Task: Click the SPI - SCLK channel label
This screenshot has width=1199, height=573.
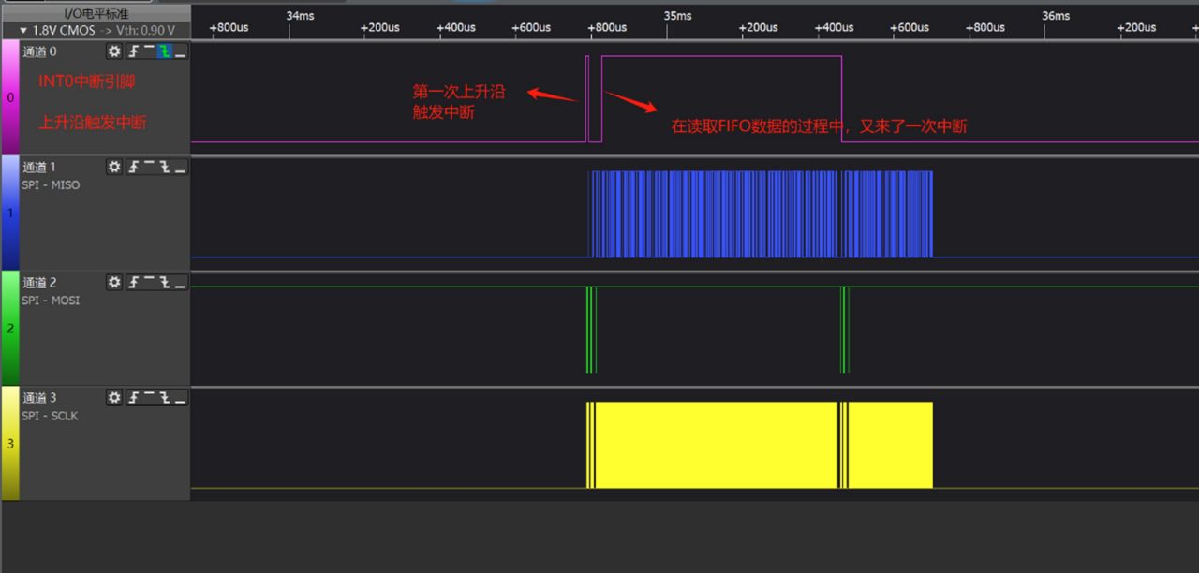Action: (50, 416)
